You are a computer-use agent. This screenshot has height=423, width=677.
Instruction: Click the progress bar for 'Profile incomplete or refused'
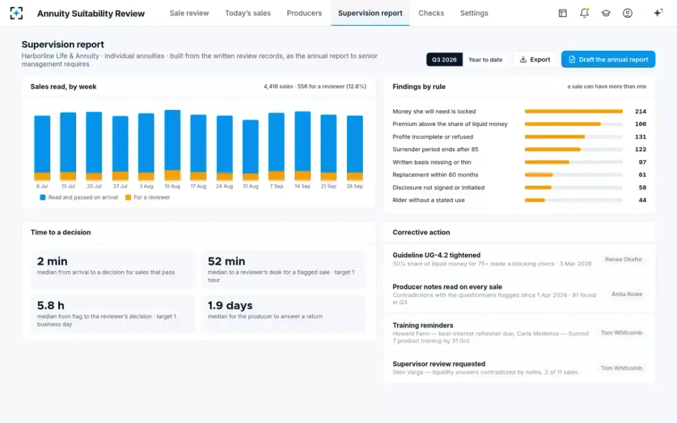click(574, 137)
